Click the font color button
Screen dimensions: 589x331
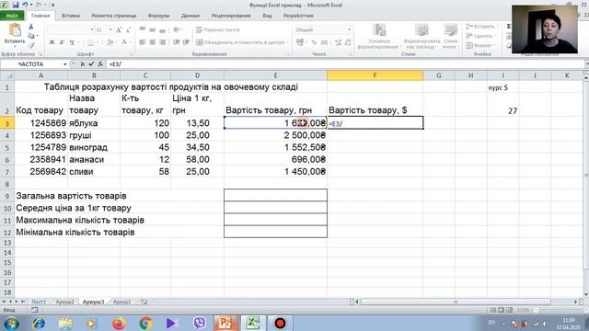(124, 42)
